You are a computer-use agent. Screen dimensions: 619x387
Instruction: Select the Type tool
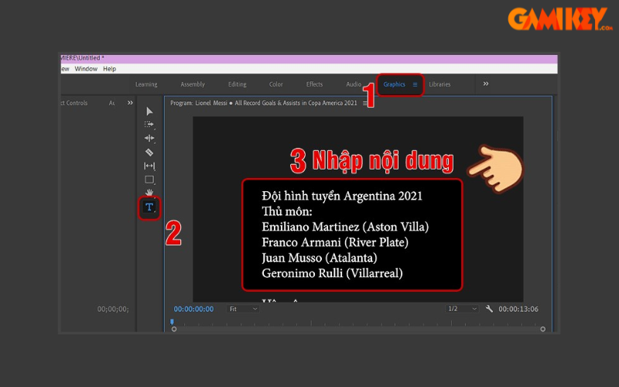click(149, 207)
